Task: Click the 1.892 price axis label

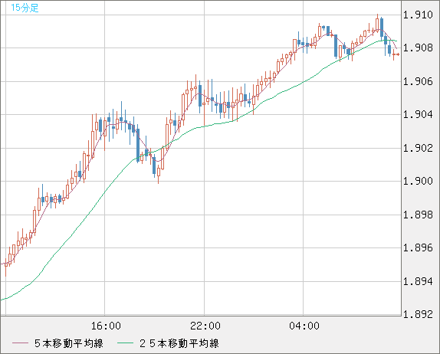Action: (418, 314)
